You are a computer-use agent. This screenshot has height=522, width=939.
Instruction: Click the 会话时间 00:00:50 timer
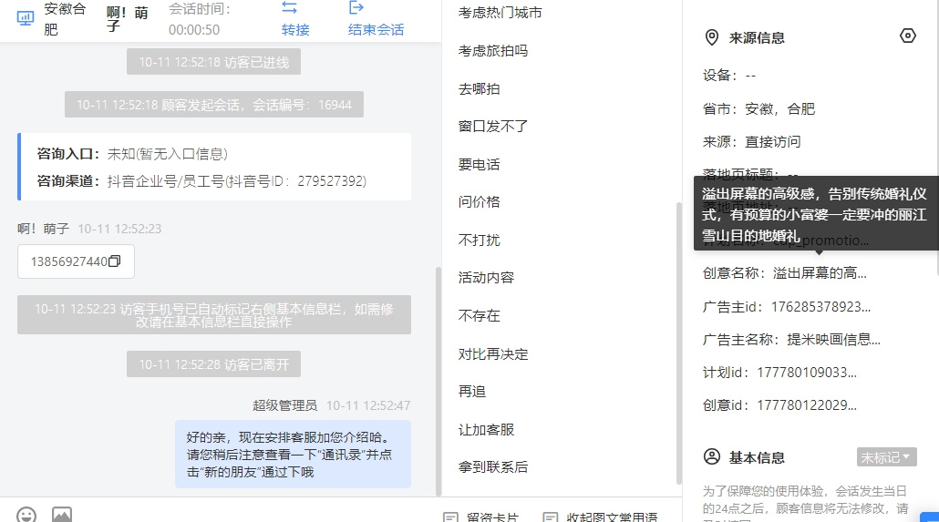tap(199, 19)
